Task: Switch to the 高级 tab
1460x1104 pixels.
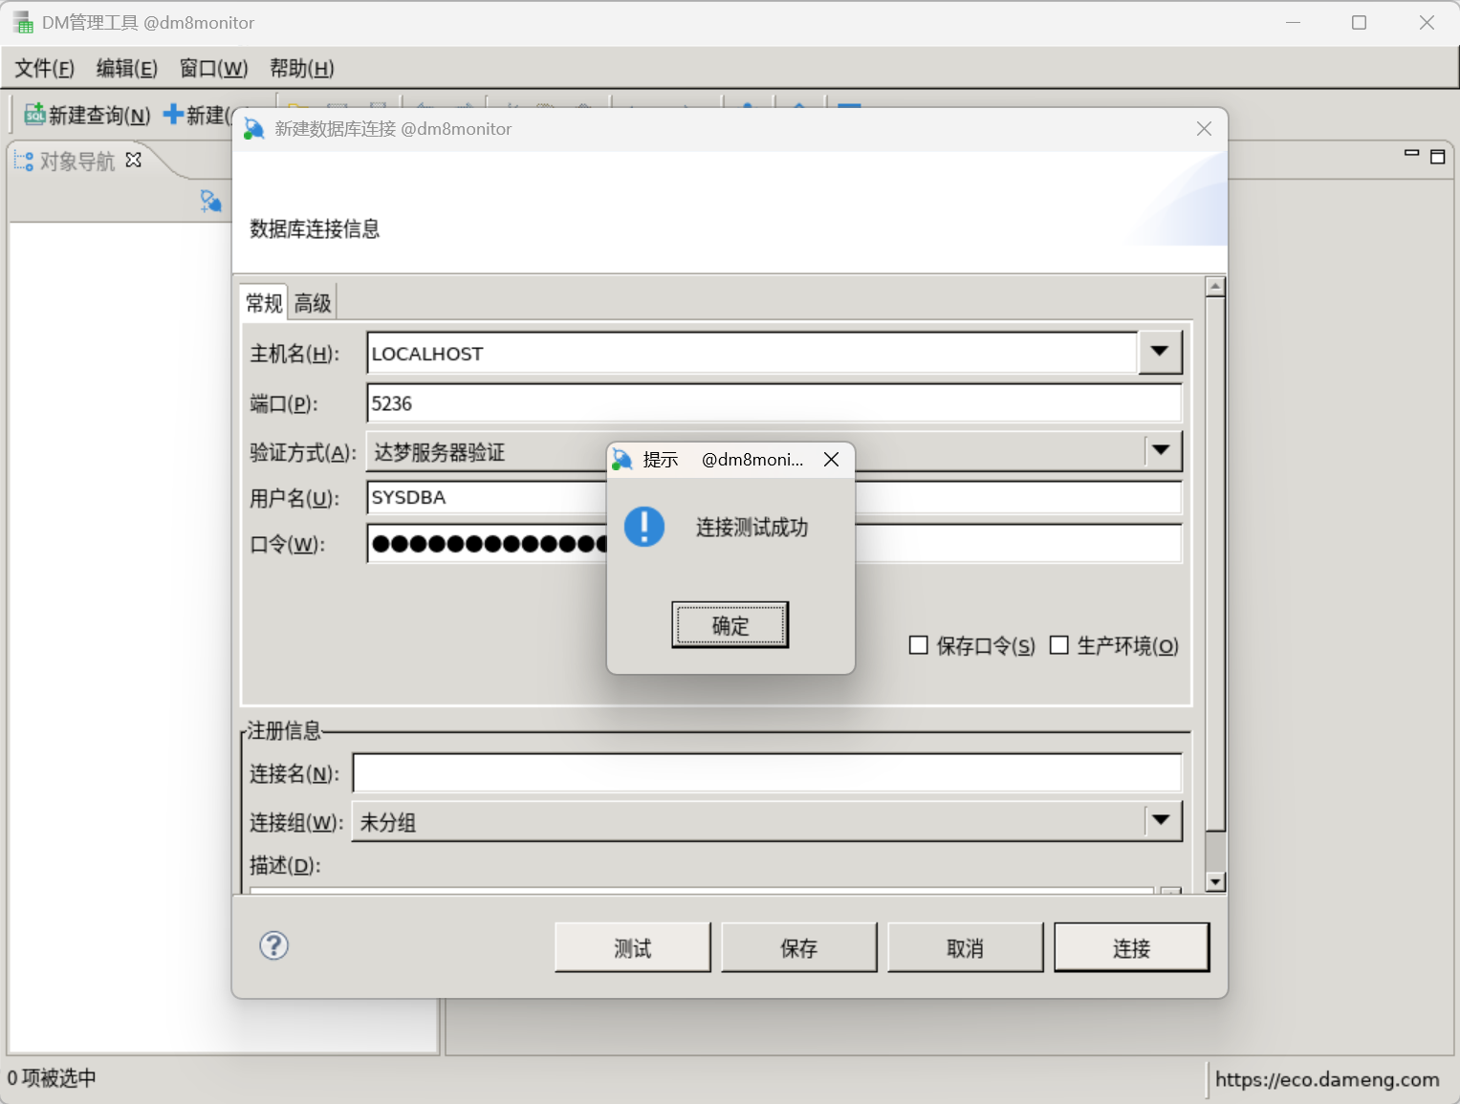Action: coord(313,303)
